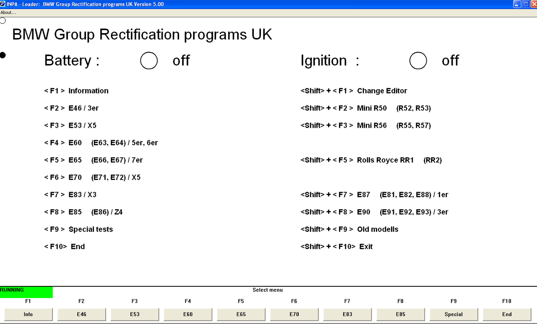This screenshot has height=324, width=537.
Task: Open the Special tests button under F9
Action: coord(454,314)
